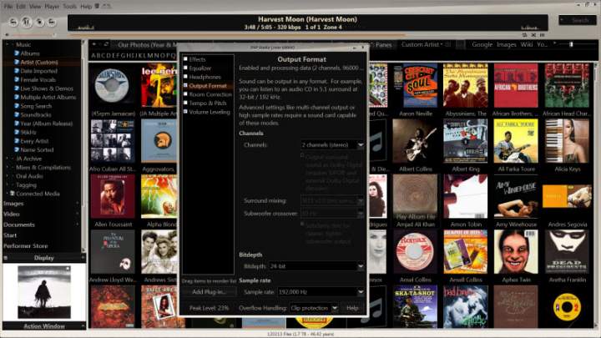Click the Every Artist view icon
The height and width of the screenshot is (338, 601).
pyautogui.click(x=17, y=141)
